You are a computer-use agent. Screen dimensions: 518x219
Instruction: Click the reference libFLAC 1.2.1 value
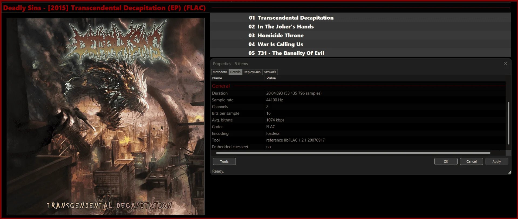point(295,140)
